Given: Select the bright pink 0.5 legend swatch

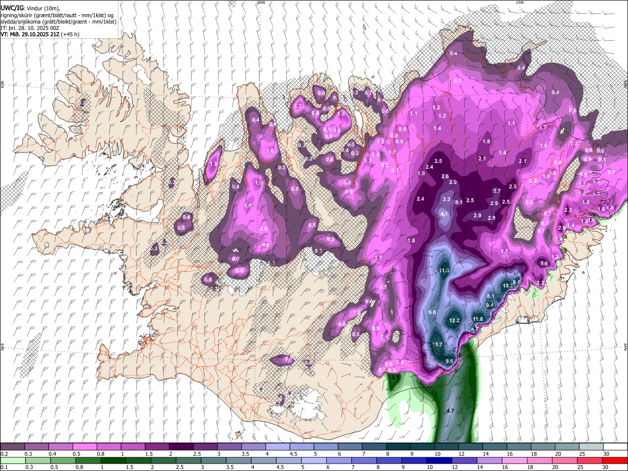Looking at the screenshot, I should (x=84, y=447).
